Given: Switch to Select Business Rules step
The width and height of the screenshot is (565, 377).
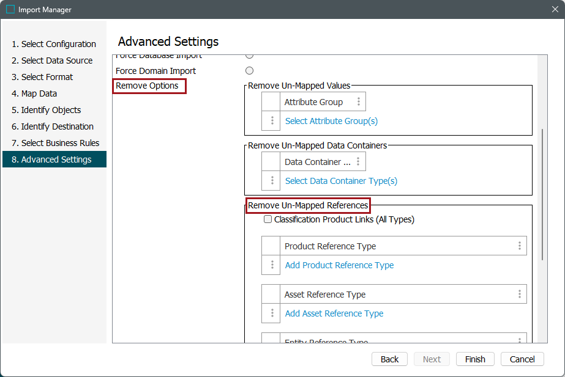Looking at the screenshot, I should pos(60,143).
